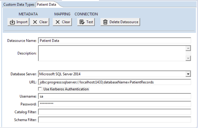Open the Database Server dropdown arrow
Viewport: 198px width, 128px height.
(x=188, y=74)
